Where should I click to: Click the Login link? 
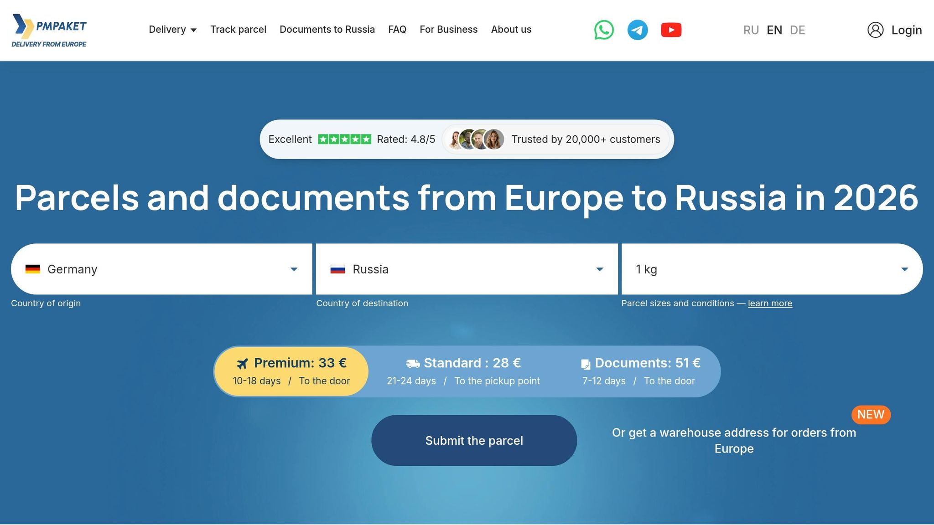click(x=907, y=30)
